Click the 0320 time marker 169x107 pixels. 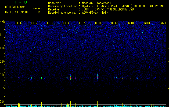click(x=163, y=23)
